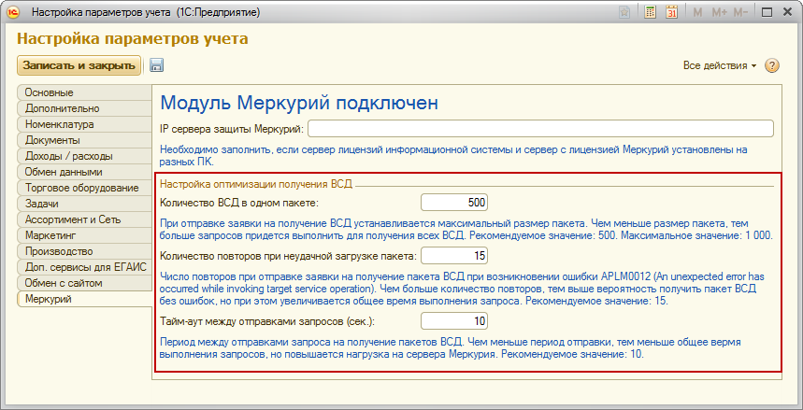Image resolution: width=803 pixels, height=410 pixels.
Task: Click the add to favorites star icon
Action: click(x=624, y=13)
